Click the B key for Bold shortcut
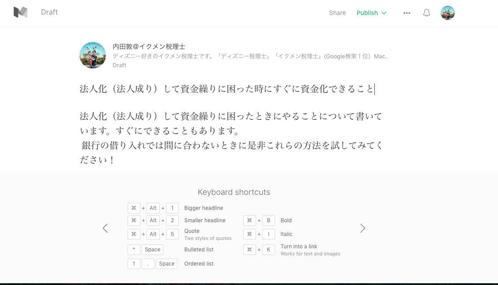 click(268, 220)
